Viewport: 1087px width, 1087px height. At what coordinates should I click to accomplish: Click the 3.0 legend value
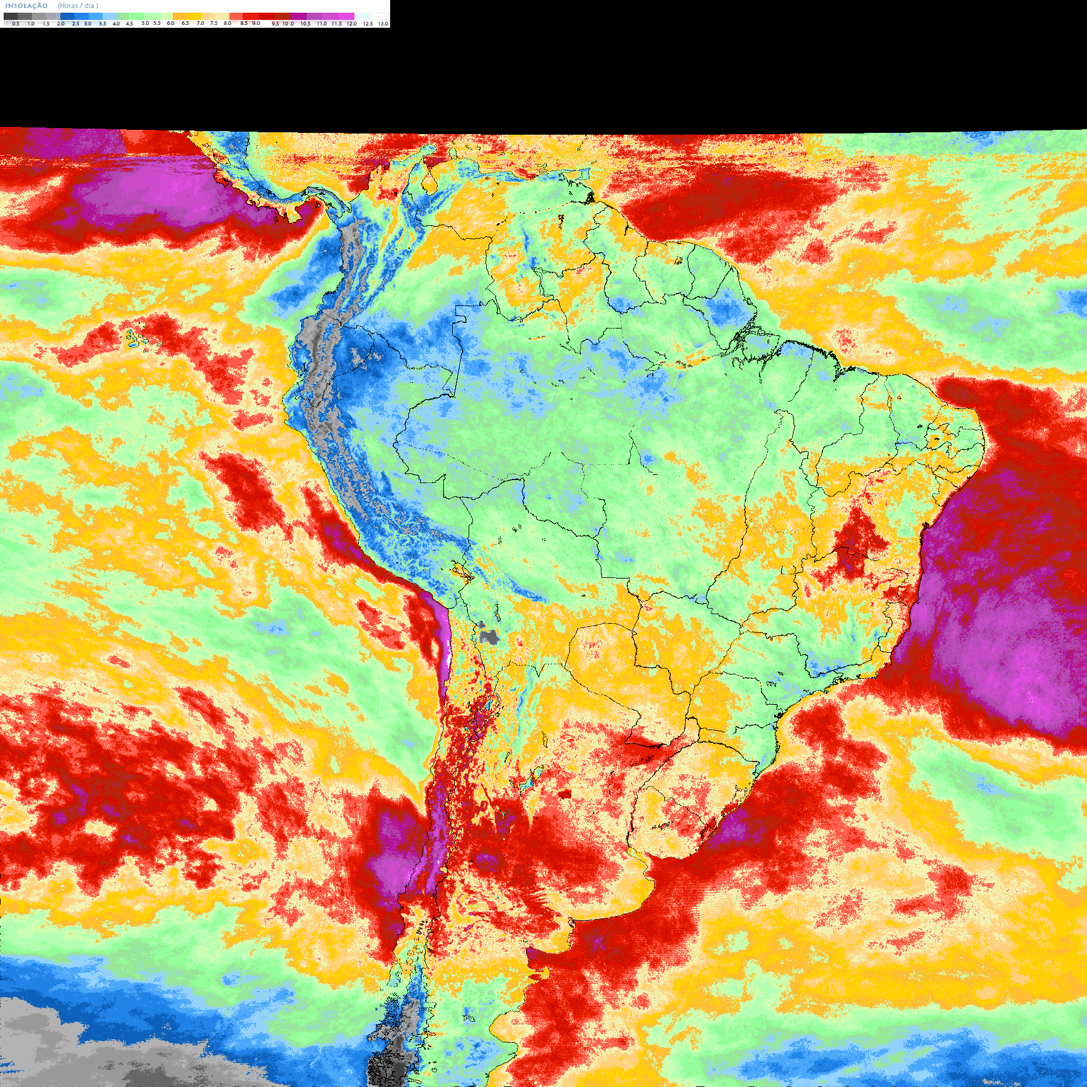(88, 24)
